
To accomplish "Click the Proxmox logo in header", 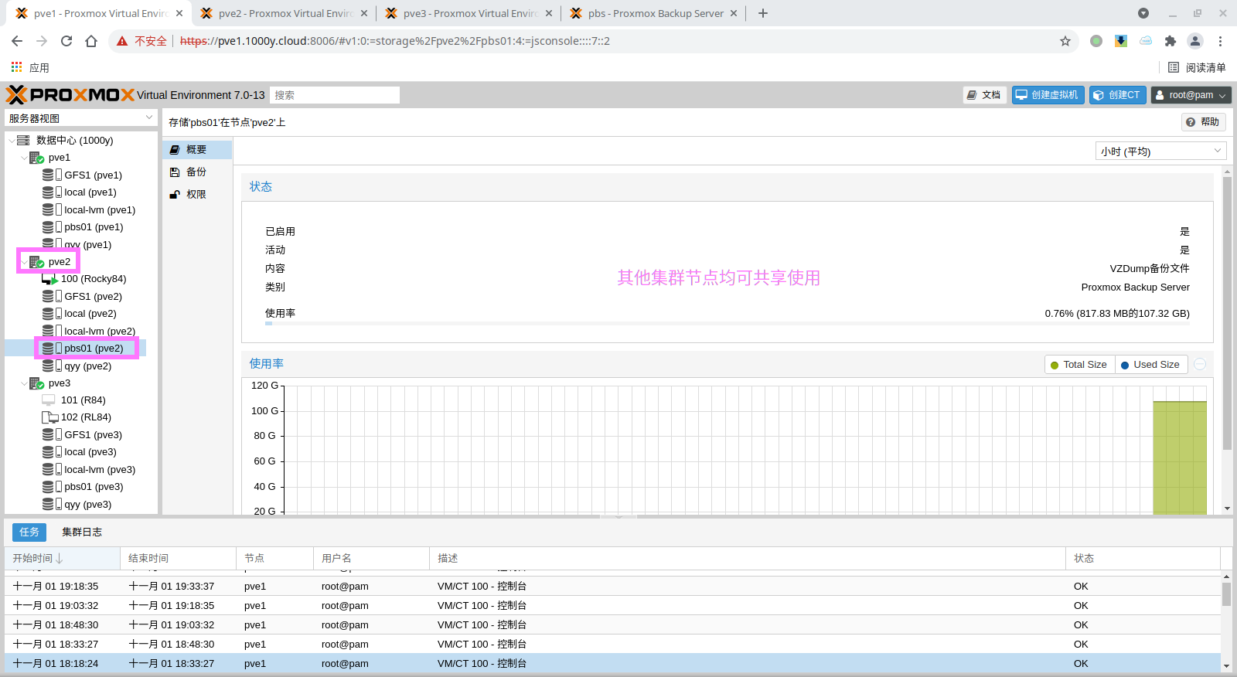I will point(70,95).
